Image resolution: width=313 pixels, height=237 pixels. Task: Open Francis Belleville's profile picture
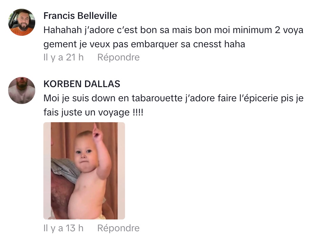pyautogui.click(x=22, y=22)
